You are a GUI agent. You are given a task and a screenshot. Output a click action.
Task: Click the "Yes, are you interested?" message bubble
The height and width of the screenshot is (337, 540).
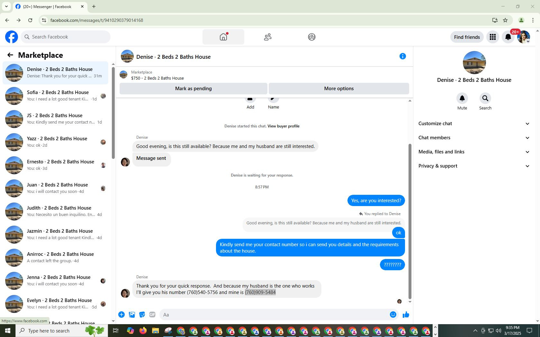pyautogui.click(x=376, y=201)
